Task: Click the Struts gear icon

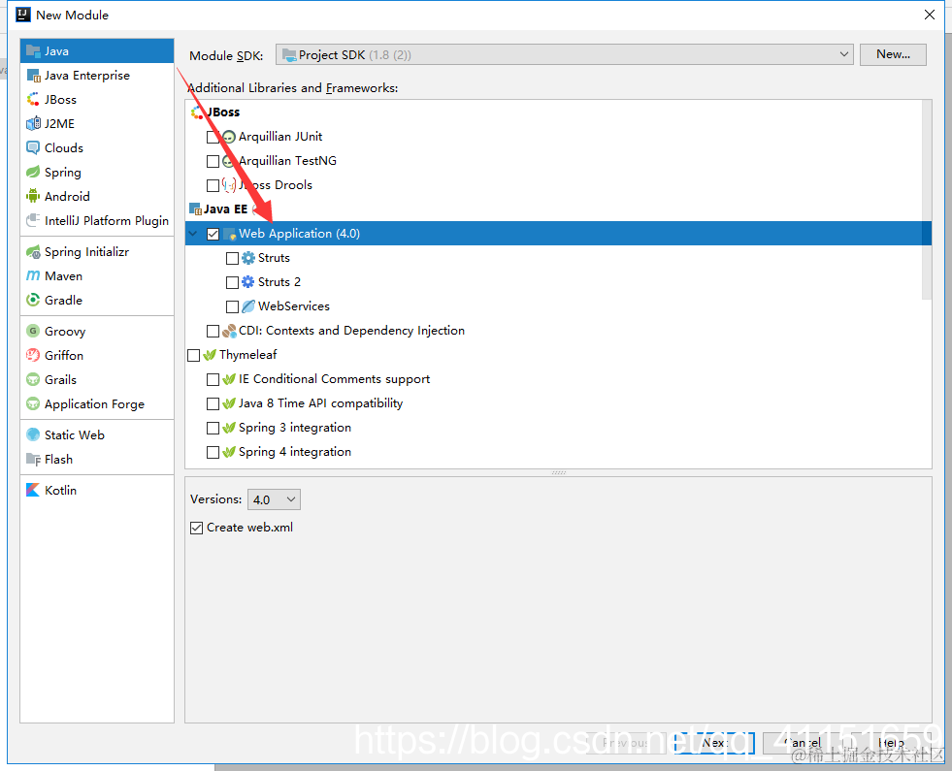Action: click(247, 258)
